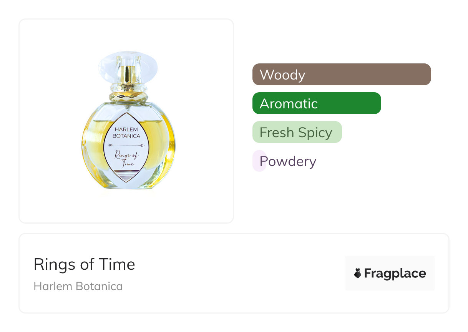Click the Powdery accord label
468x332 pixels.
click(288, 161)
